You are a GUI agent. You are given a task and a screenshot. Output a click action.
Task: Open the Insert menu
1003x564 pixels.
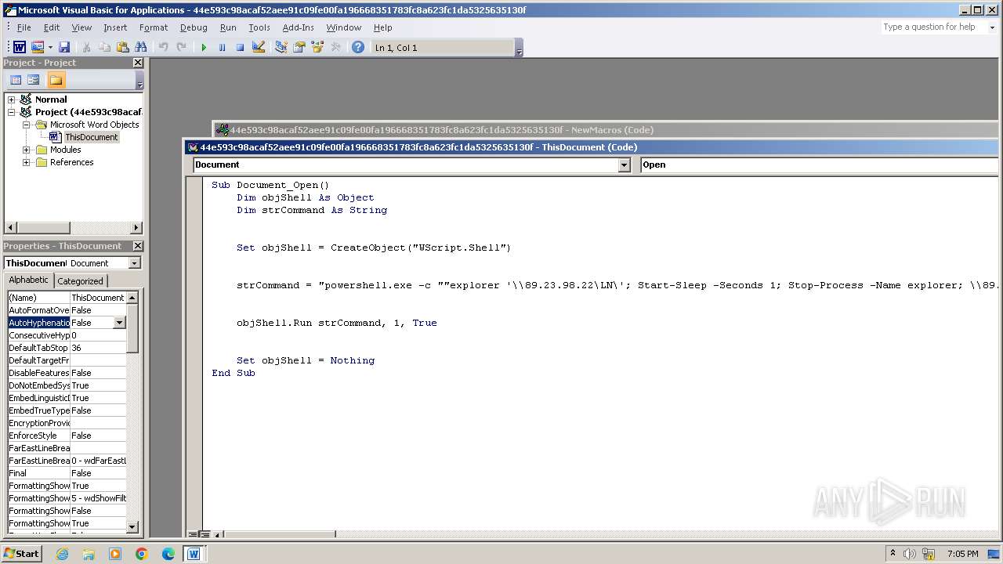[115, 27]
